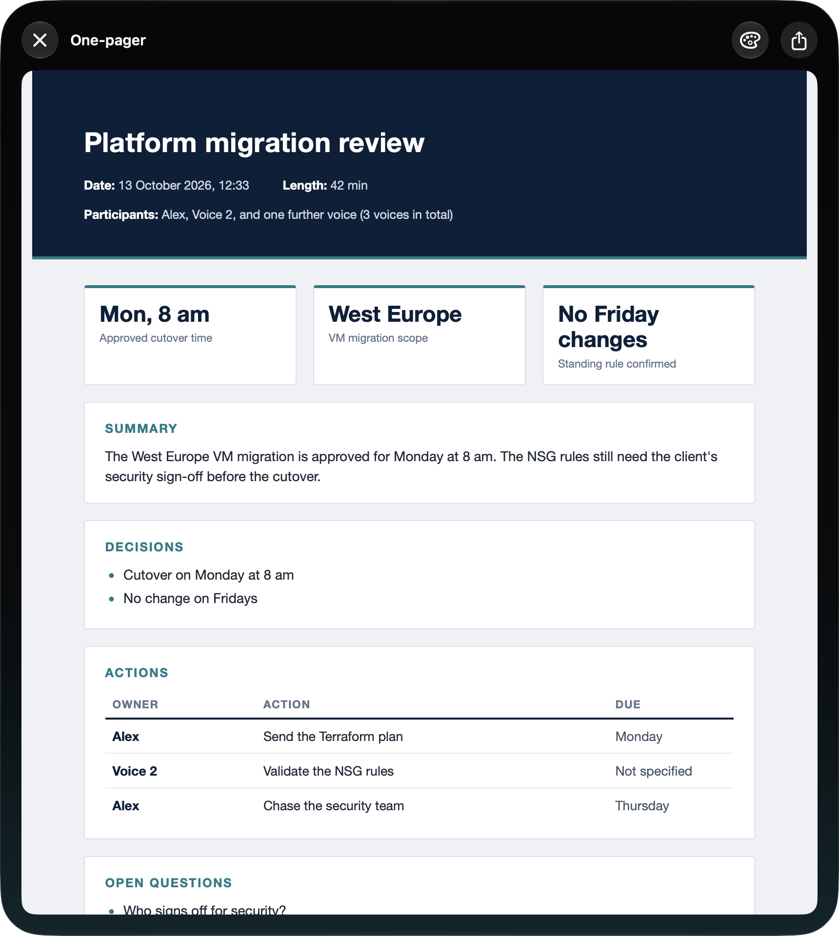839x936 pixels.
Task: Select the Chase the security team row
Action: tap(419, 805)
